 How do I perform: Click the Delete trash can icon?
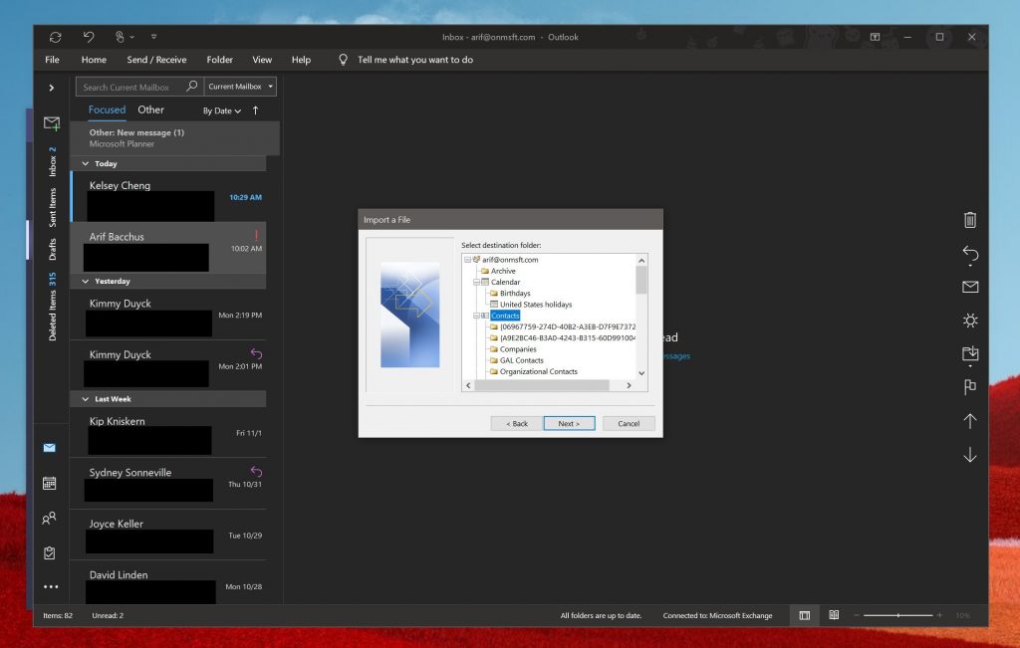(x=970, y=221)
